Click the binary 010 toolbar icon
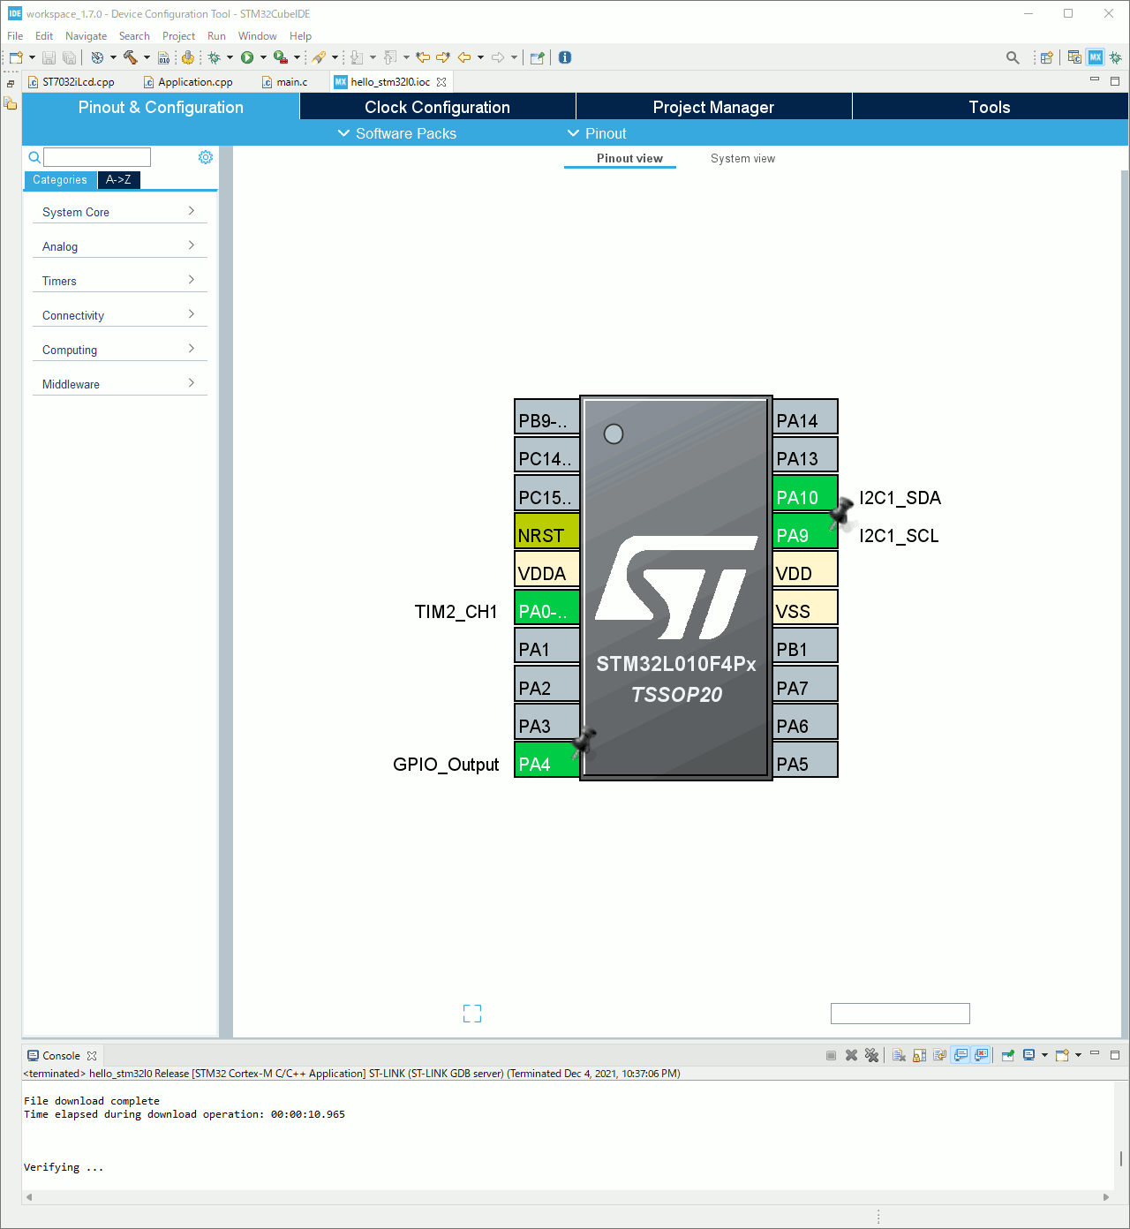This screenshot has width=1130, height=1229. click(x=163, y=57)
